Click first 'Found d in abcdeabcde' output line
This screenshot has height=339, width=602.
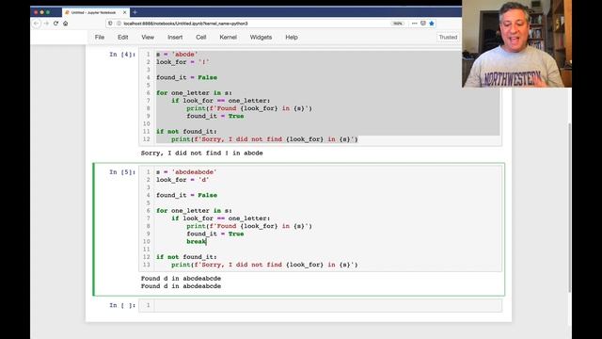(181, 279)
